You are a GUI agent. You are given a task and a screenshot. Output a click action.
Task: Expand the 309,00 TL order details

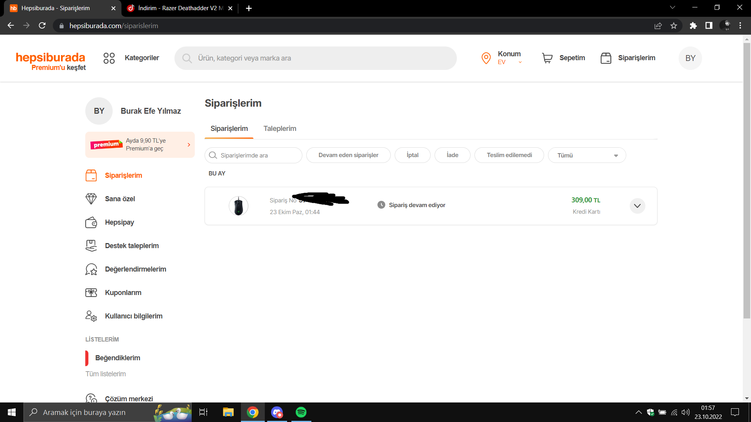(637, 206)
